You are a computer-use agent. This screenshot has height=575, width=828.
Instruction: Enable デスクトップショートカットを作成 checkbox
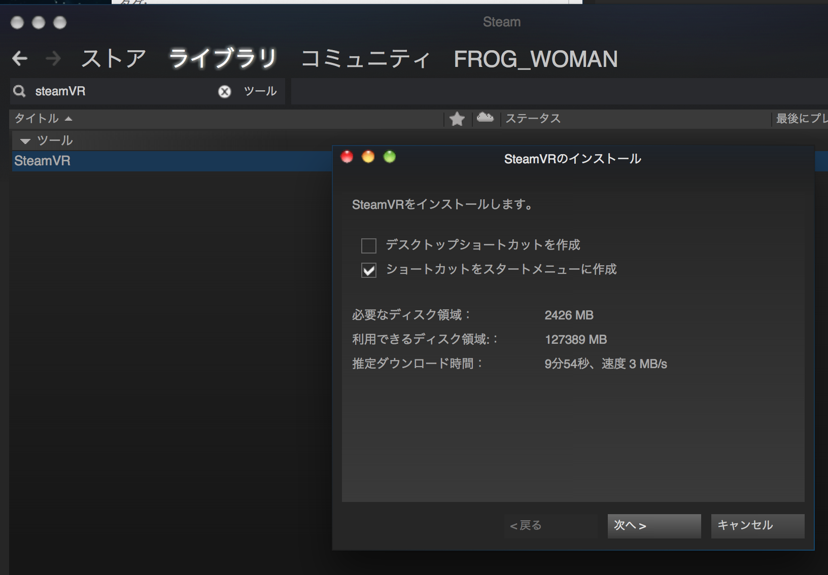369,246
